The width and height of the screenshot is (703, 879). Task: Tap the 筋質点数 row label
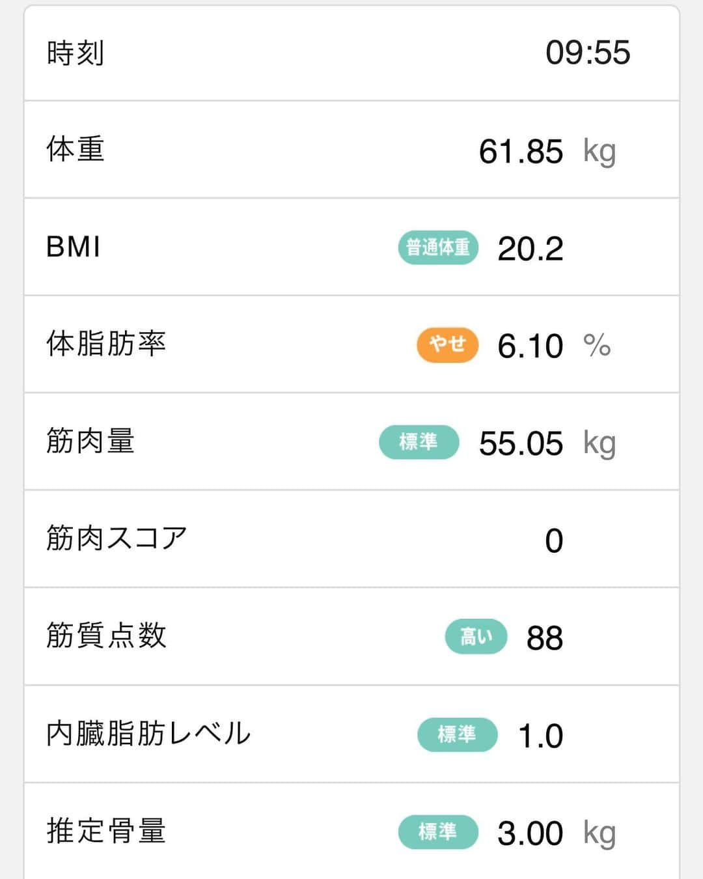pos(106,635)
